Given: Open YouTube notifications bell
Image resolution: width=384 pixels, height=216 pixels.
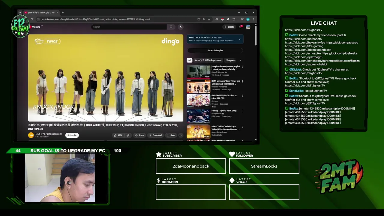Looking at the screenshot, I should pyautogui.click(x=240, y=27).
